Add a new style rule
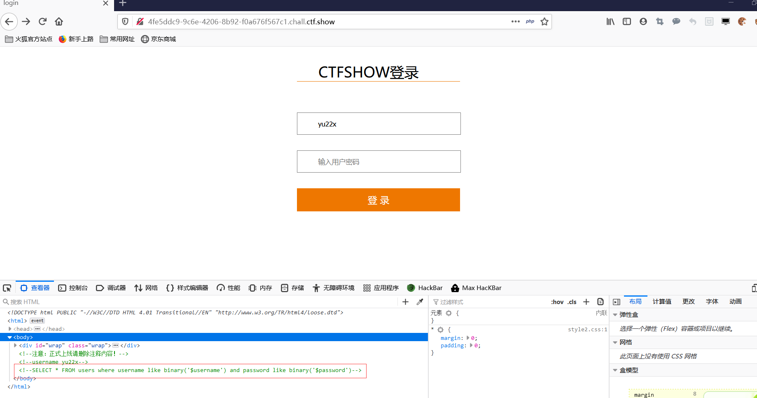 coord(586,302)
